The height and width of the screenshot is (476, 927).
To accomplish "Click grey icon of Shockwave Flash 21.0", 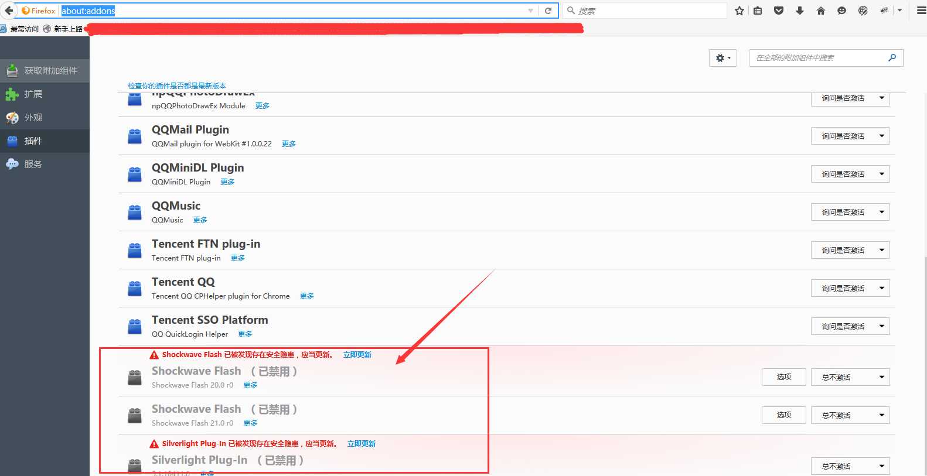I will tap(135, 416).
